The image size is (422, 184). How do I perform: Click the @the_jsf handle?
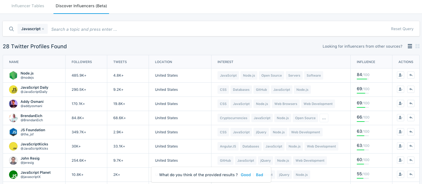pyautogui.click(x=27, y=134)
